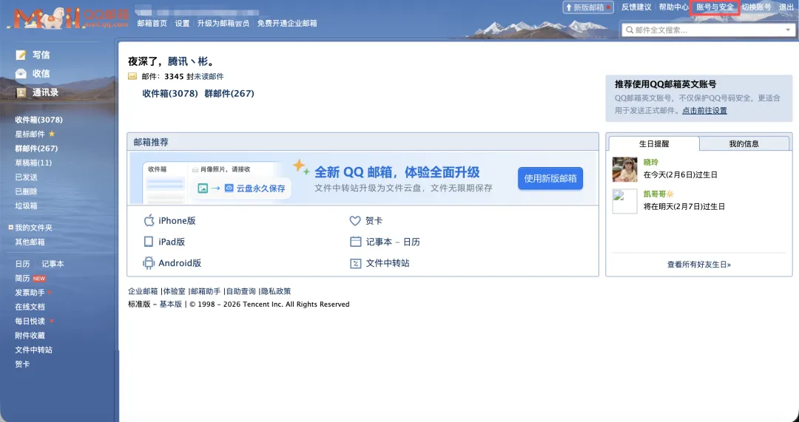Open 草稿箱(11) in sidebar

pyautogui.click(x=33, y=163)
